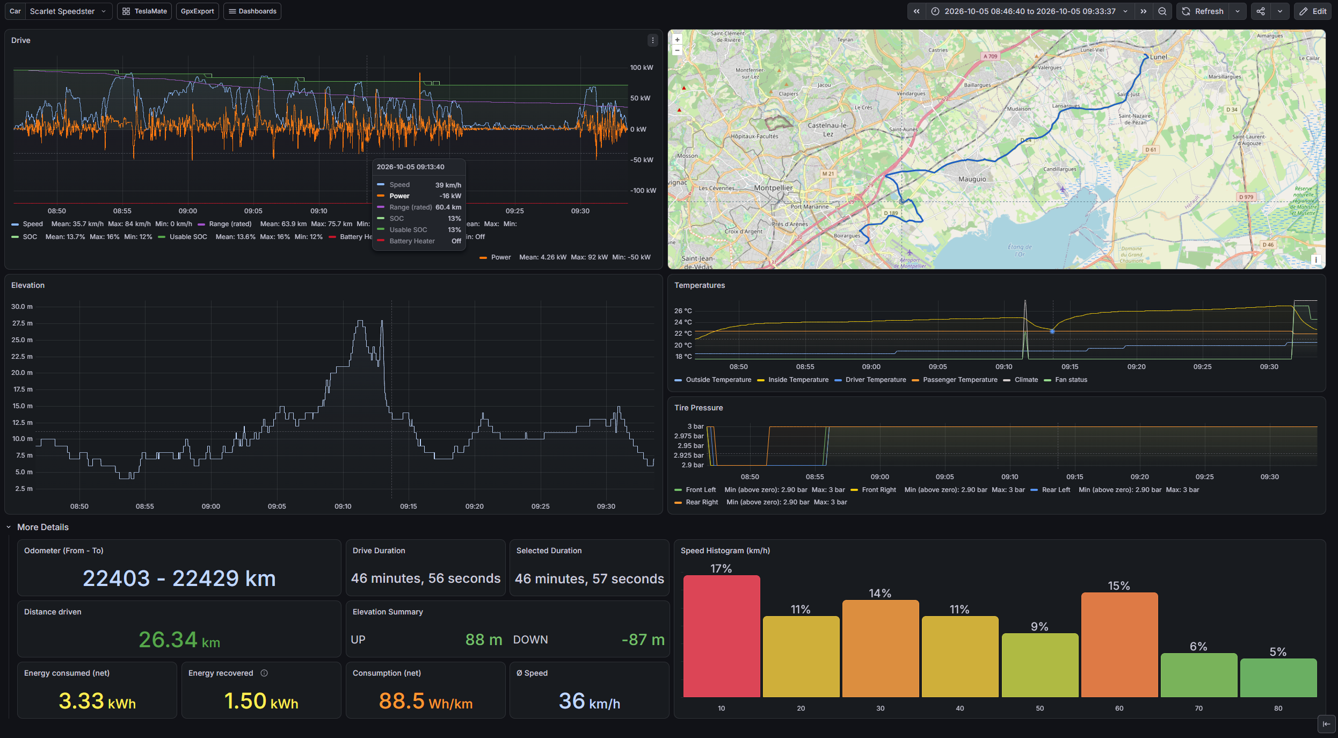1338x738 pixels.
Task: Click the Energy recovered info icon
Action: pyautogui.click(x=264, y=673)
